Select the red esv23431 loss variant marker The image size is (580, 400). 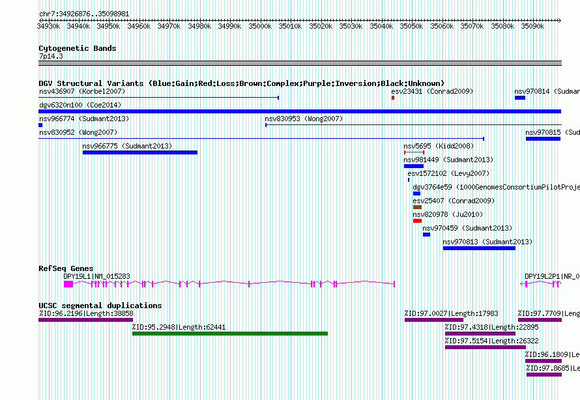(x=393, y=98)
